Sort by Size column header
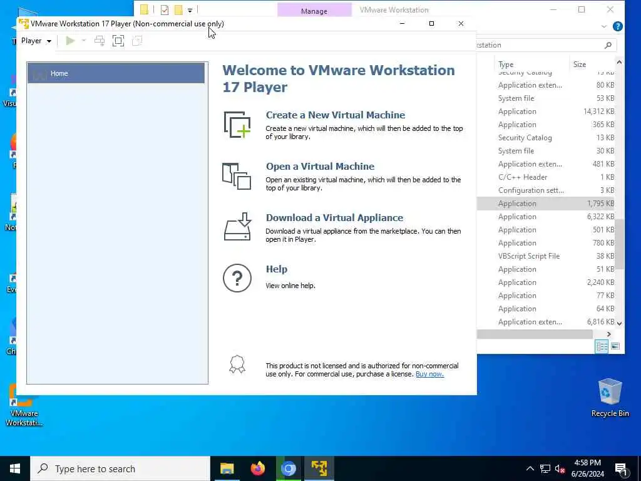This screenshot has height=481, width=641. coord(579,65)
